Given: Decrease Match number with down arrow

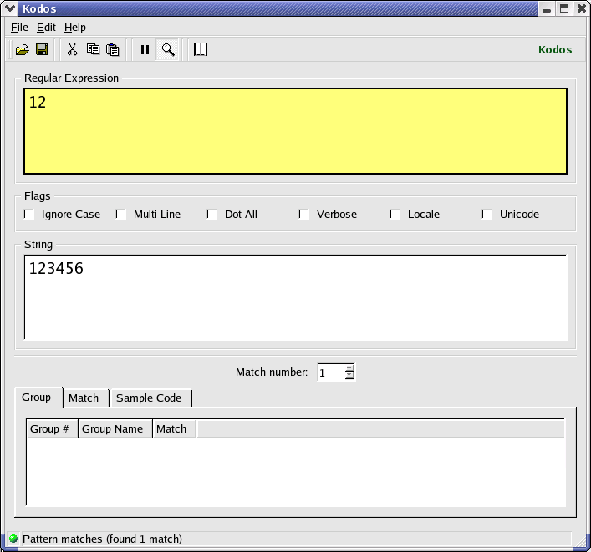Looking at the screenshot, I should point(349,376).
